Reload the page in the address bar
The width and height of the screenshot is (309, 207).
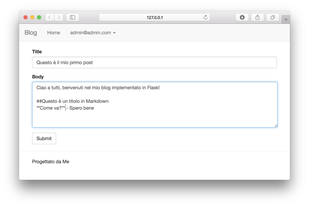click(205, 18)
